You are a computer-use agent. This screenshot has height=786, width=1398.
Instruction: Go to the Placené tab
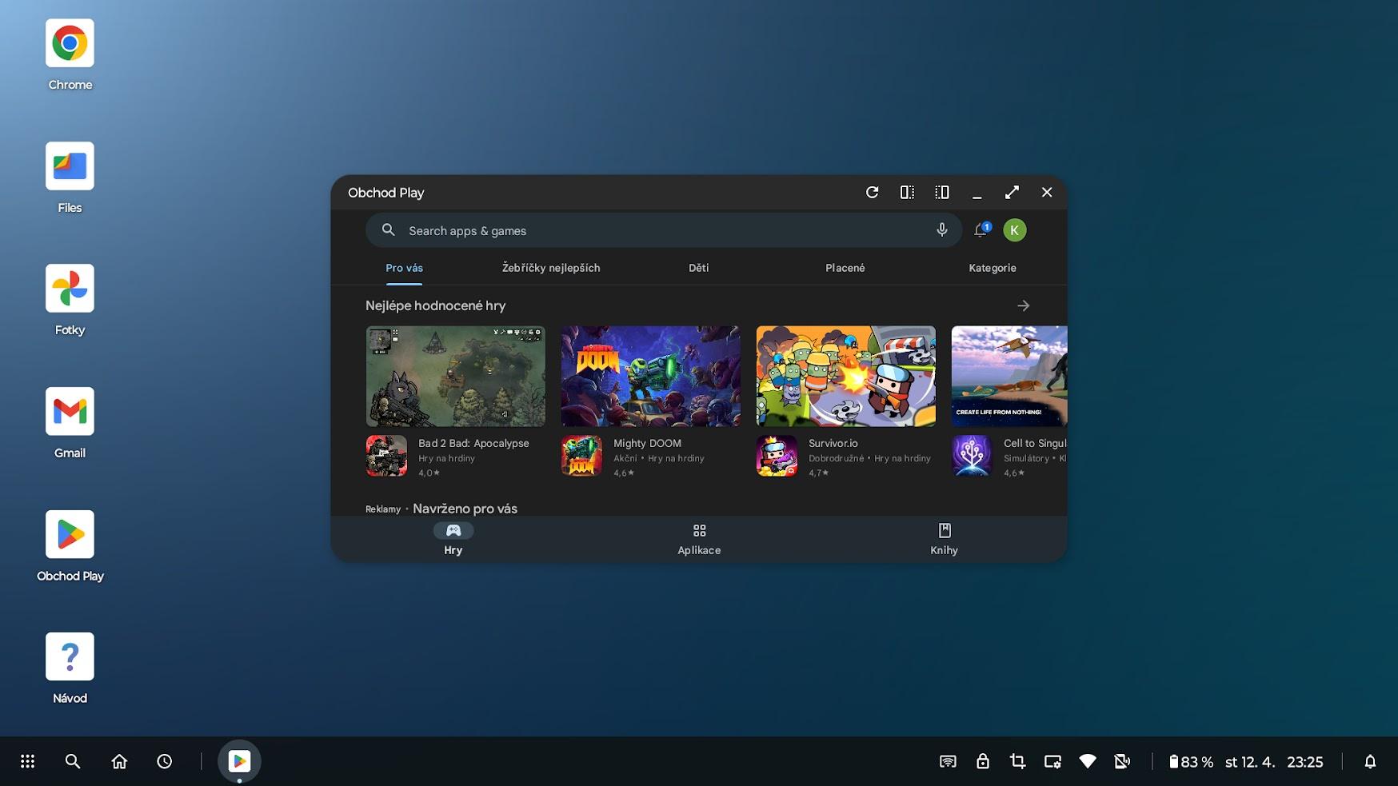(845, 268)
